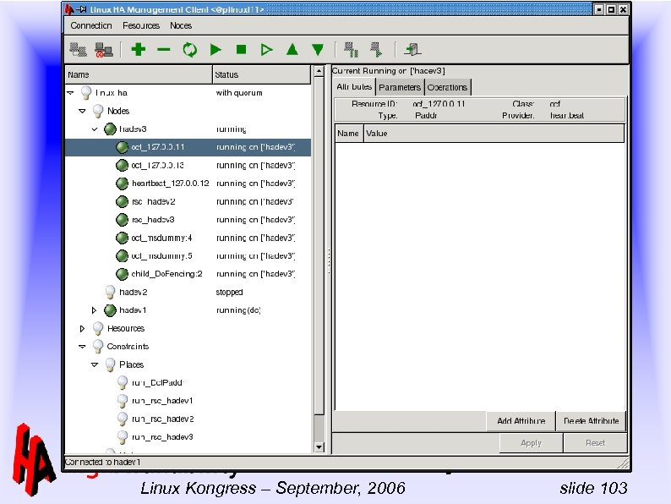The width and height of the screenshot is (671, 504).
Task: Select the ocf_msdummy:5 resource row
Action: pos(188,255)
